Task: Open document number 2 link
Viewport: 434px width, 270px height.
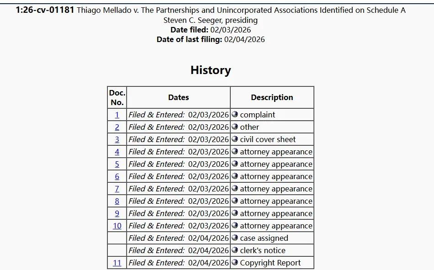Action: (x=117, y=127)
